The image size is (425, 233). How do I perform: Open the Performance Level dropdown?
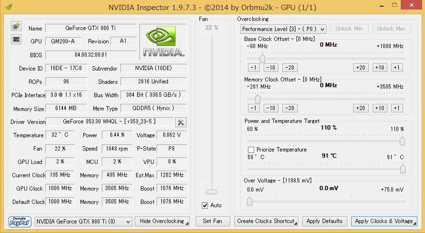click(x=283, y=29)
